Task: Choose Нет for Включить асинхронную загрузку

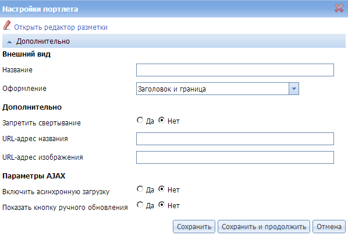Action: coord(162,189)
